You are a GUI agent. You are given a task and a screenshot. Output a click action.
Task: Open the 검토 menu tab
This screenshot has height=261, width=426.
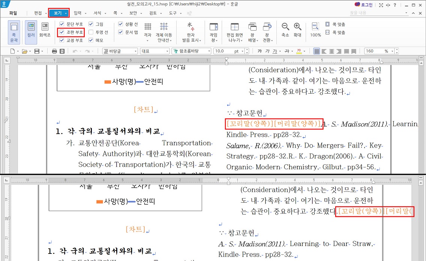pos(153,13)
